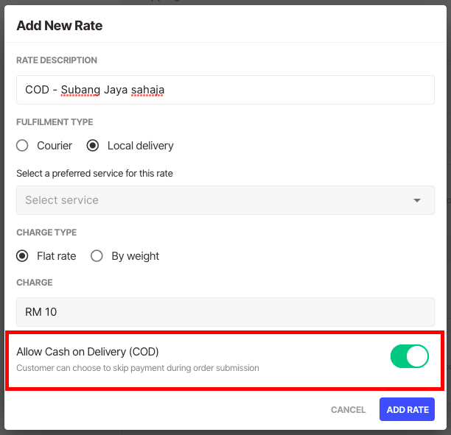Click the 'Customer can choose to skip payment' text
Image resolution: width=451 pixels, height=435 pixels.
pos(137,367)
